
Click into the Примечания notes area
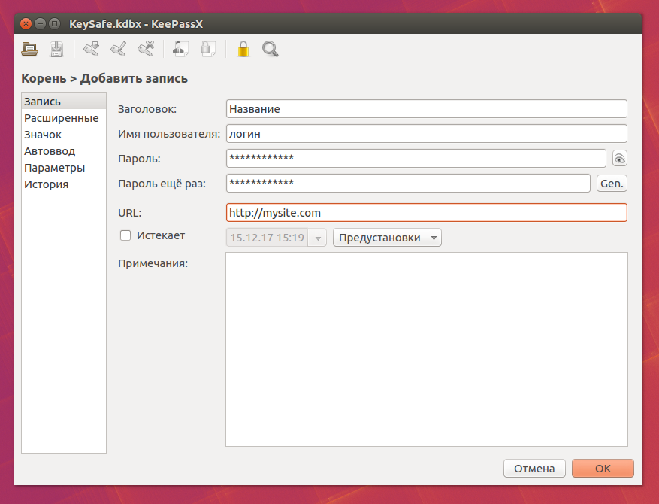pos(427,349)
